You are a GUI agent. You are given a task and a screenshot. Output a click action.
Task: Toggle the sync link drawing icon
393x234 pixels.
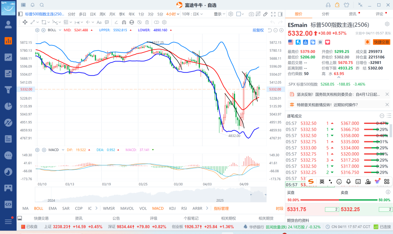pos(156,22)
